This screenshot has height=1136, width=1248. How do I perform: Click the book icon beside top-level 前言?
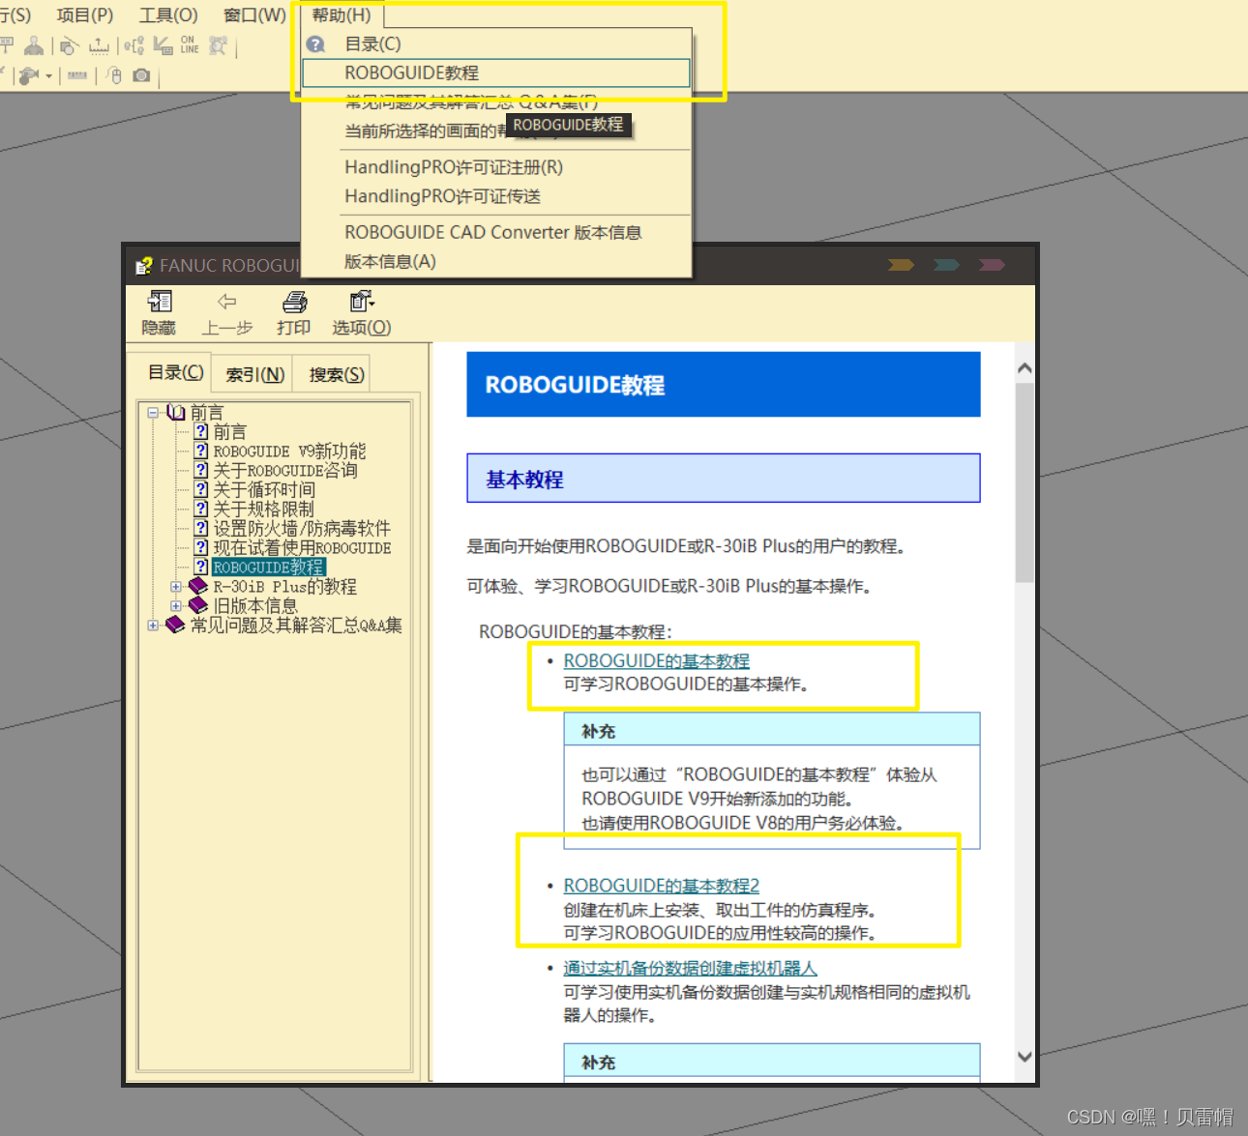175,413
